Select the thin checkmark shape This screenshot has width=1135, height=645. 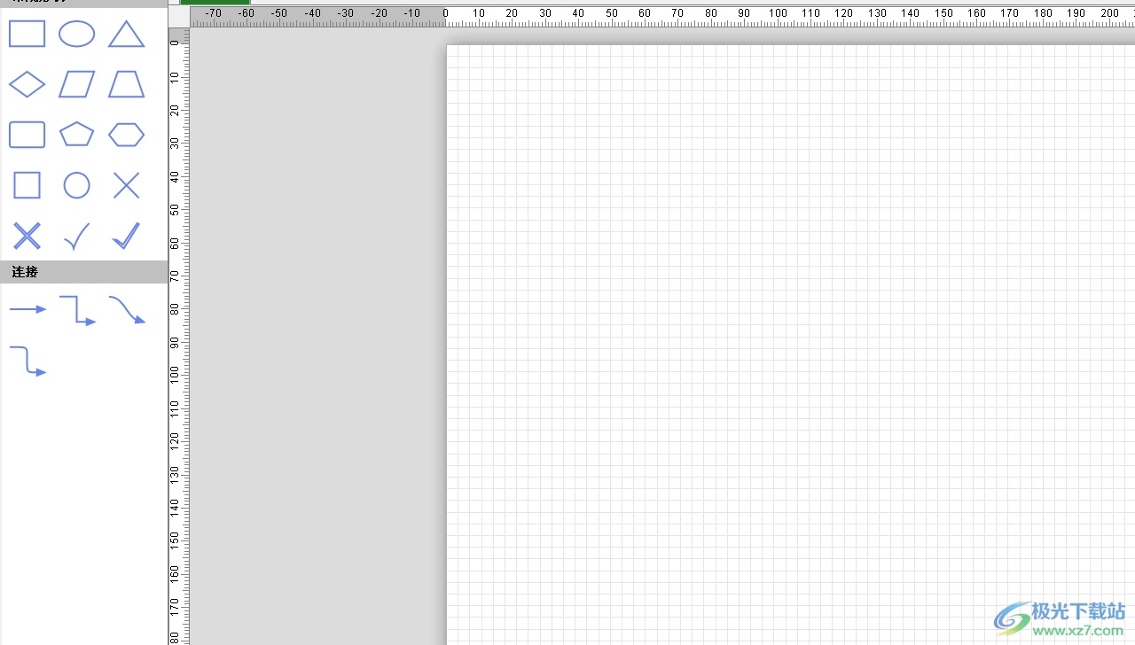[76, 236]
